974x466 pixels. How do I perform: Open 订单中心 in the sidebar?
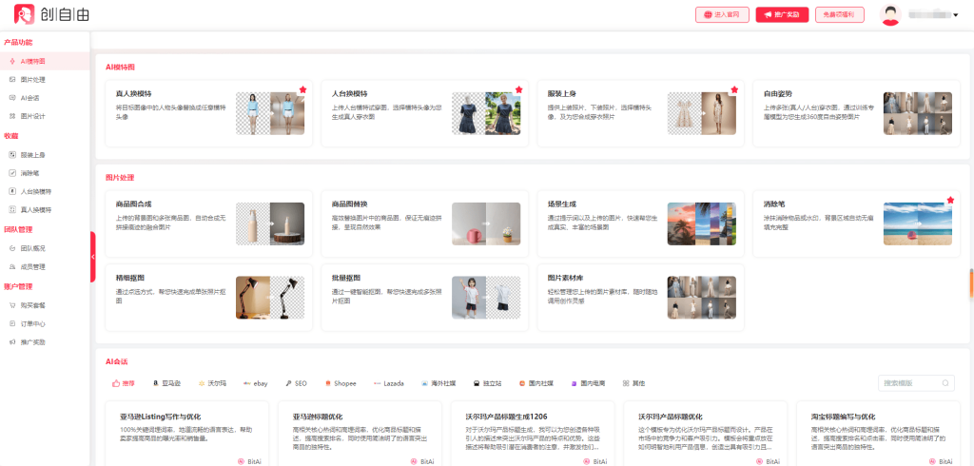tap(33, 323)
